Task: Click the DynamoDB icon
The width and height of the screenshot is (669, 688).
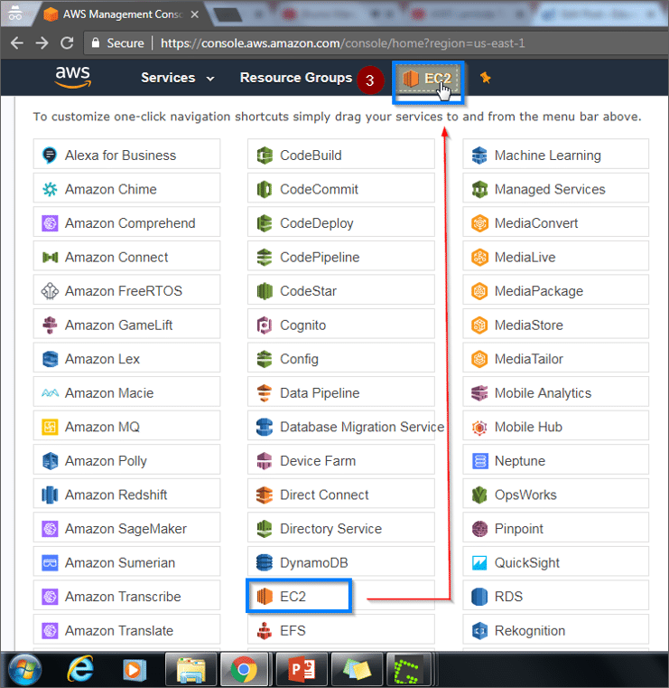Action: [265, 562]
